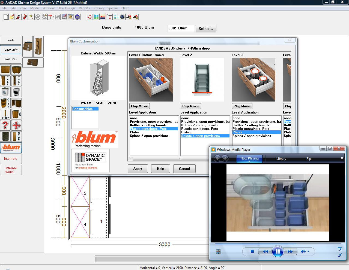Open the Mode menu

point(34,8)
